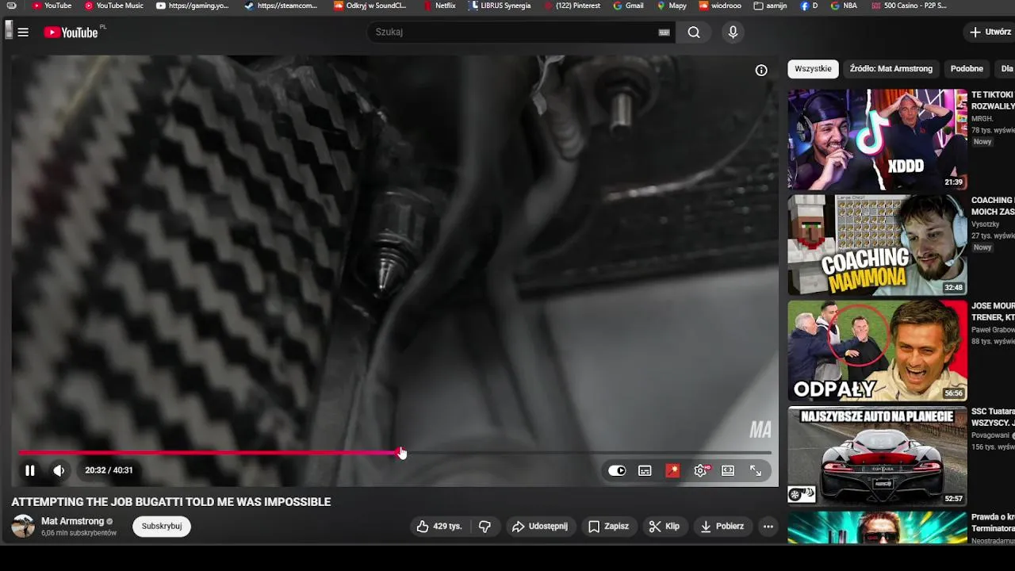This screenshot has width=1015, height=571.
Task: Subscribe with the Subskrybuj button
Action: (x=162, y=526)
